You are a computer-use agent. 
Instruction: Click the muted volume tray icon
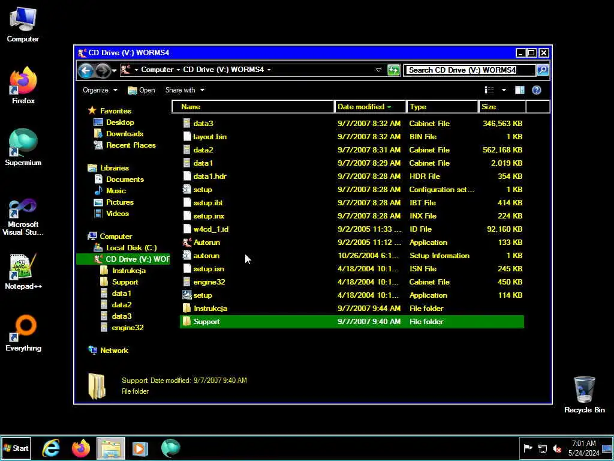click(557, 448)
